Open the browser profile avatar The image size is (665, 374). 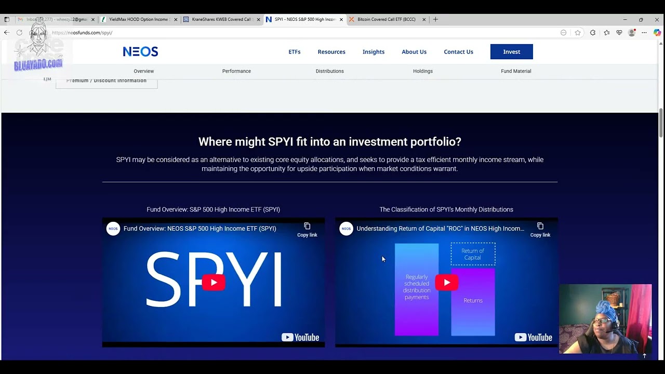pos(632,32)
